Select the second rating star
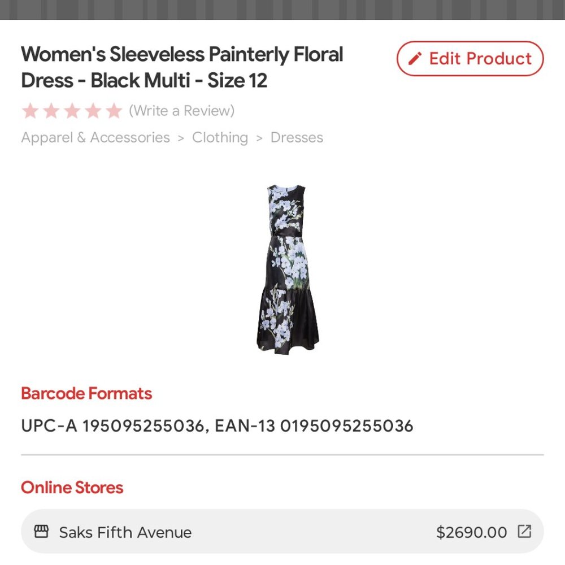 (x=51, y=111)
